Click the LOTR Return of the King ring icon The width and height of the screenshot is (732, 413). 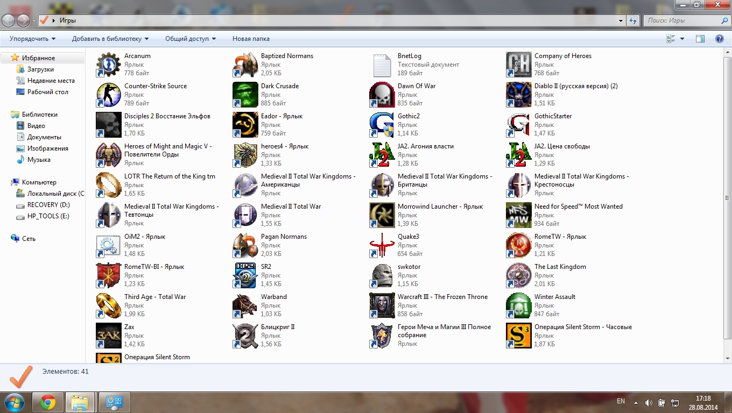pyautogui.click(x=109, y=185)
